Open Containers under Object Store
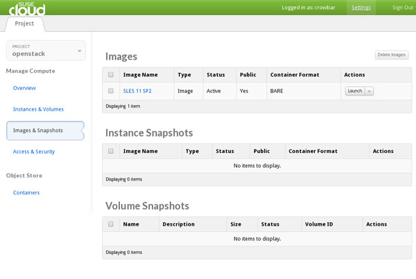The width and height of the screenshot is (416, 279). pyautogui.click(x=26, y=192)
